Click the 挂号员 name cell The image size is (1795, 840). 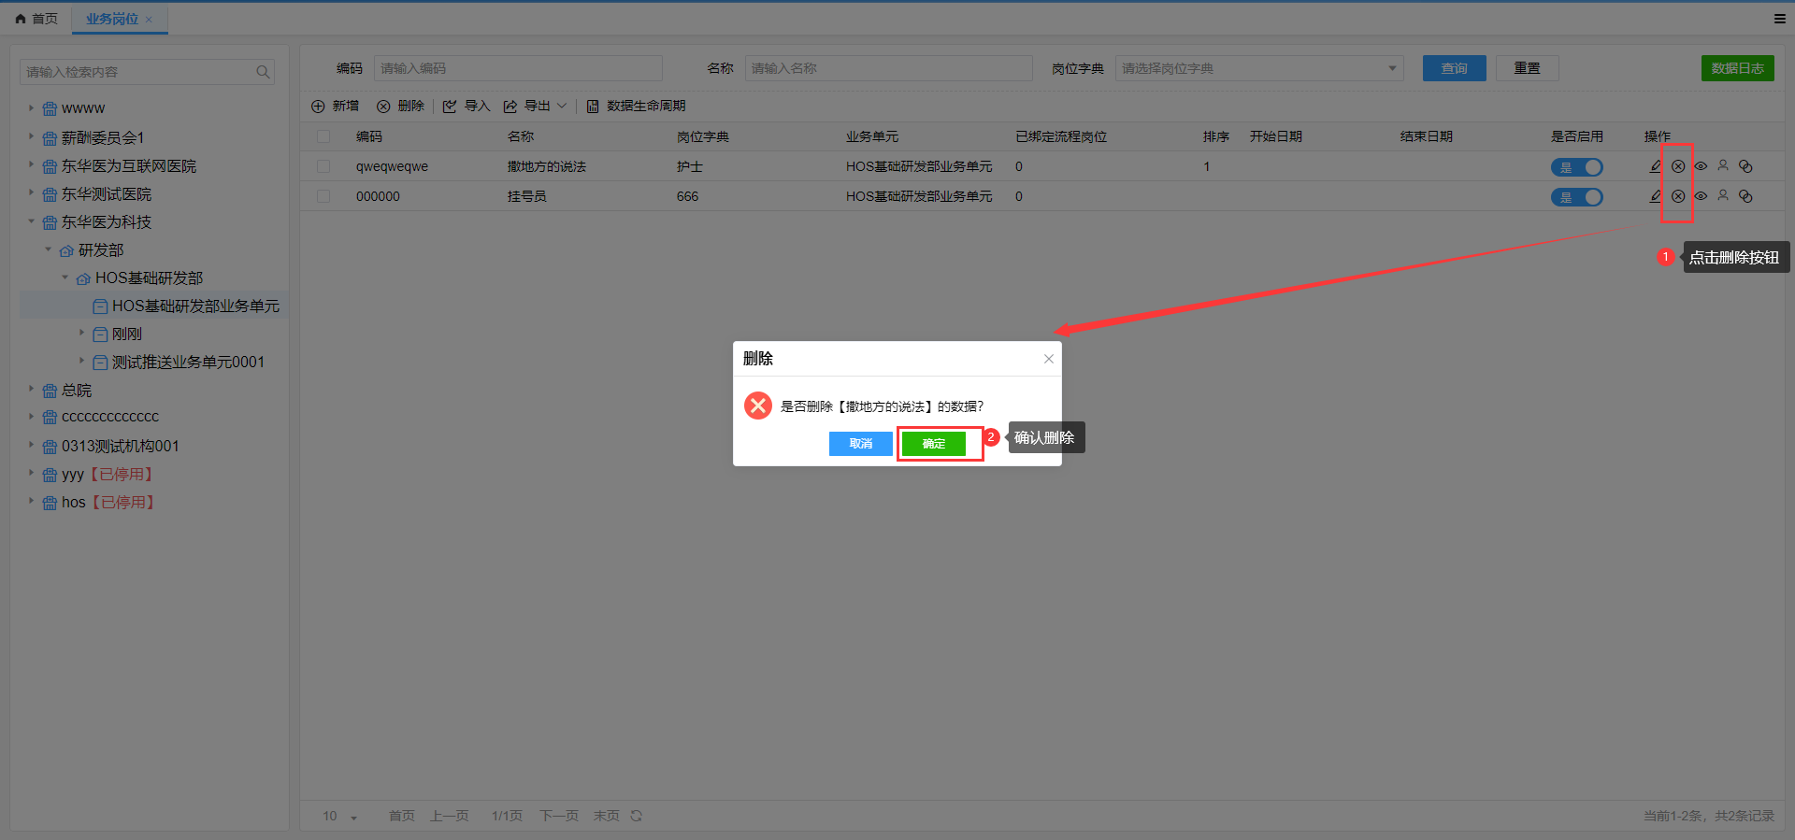527,196
